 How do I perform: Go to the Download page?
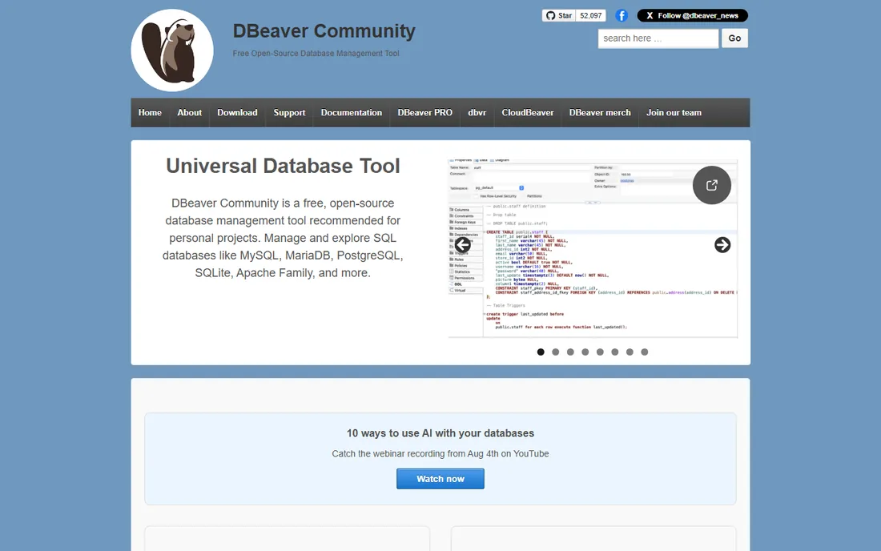pyautogui.click(x=237, y=112)
